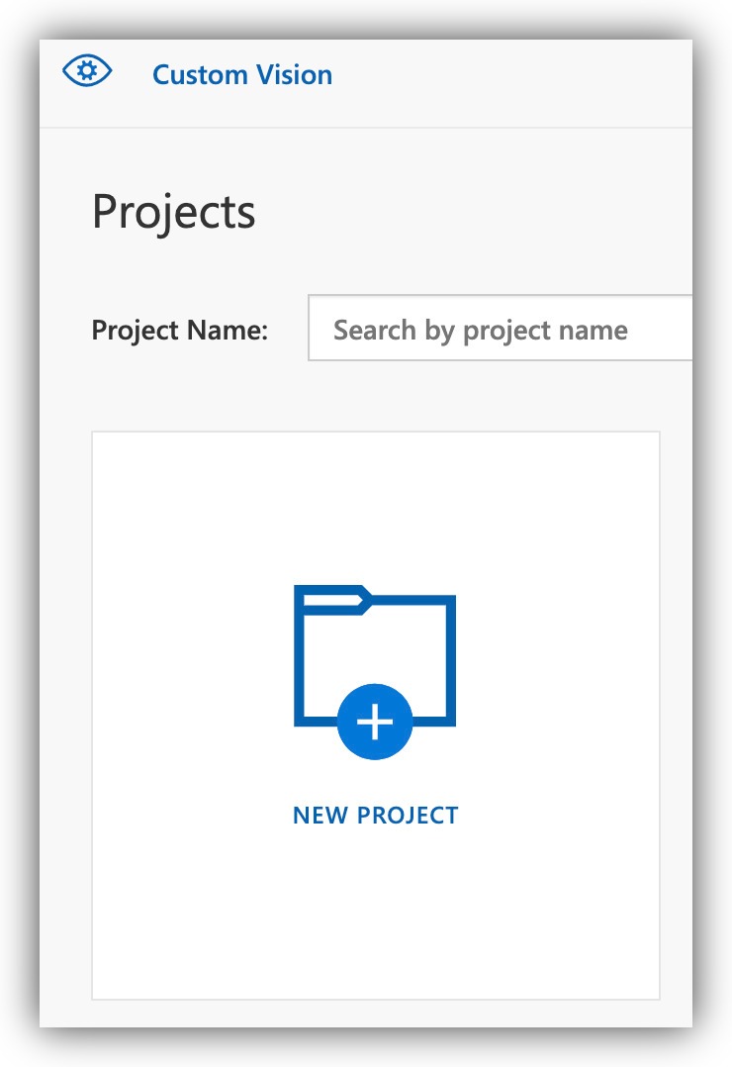732x1067 pixels.
Task: Select the Custom Vision branding icon in header
Action: click(87, 71)
